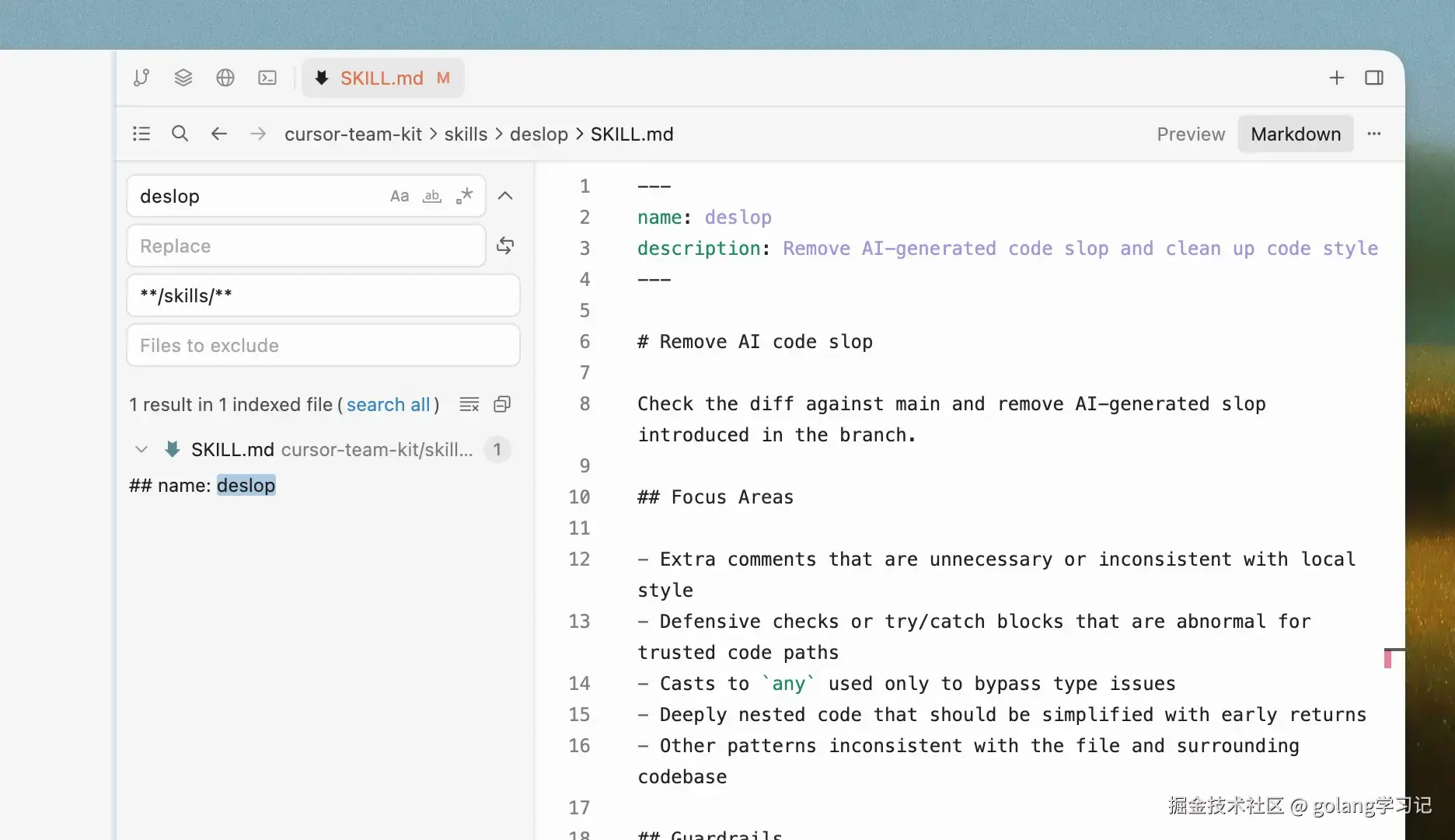Toggle Match Whole Word option
1455x840 pixels.
432,196
